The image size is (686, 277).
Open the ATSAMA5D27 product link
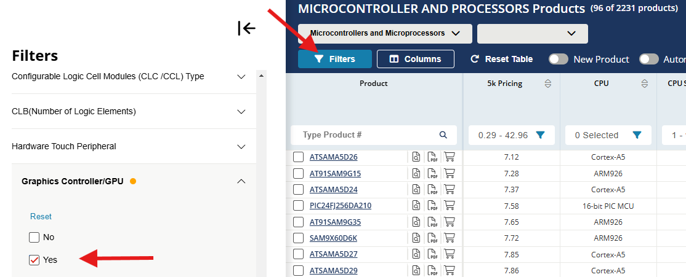(x=333, y=255)
